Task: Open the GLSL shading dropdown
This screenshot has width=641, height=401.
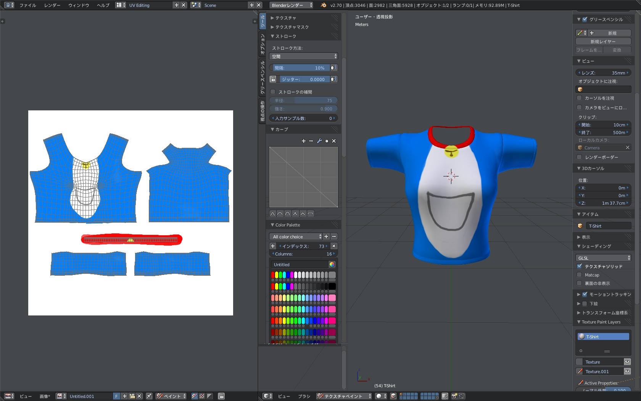Action: [x=603, y=258]
